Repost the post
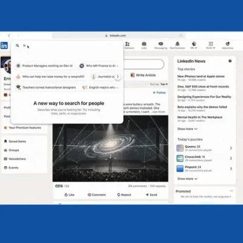Viewport: 243px width, 243px height. point(124,195)
